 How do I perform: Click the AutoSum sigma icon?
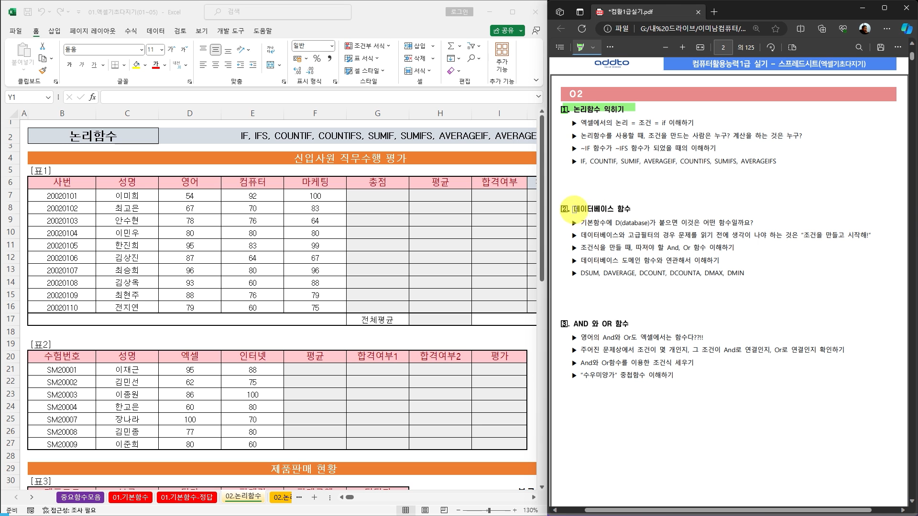[x=450, y=46]
